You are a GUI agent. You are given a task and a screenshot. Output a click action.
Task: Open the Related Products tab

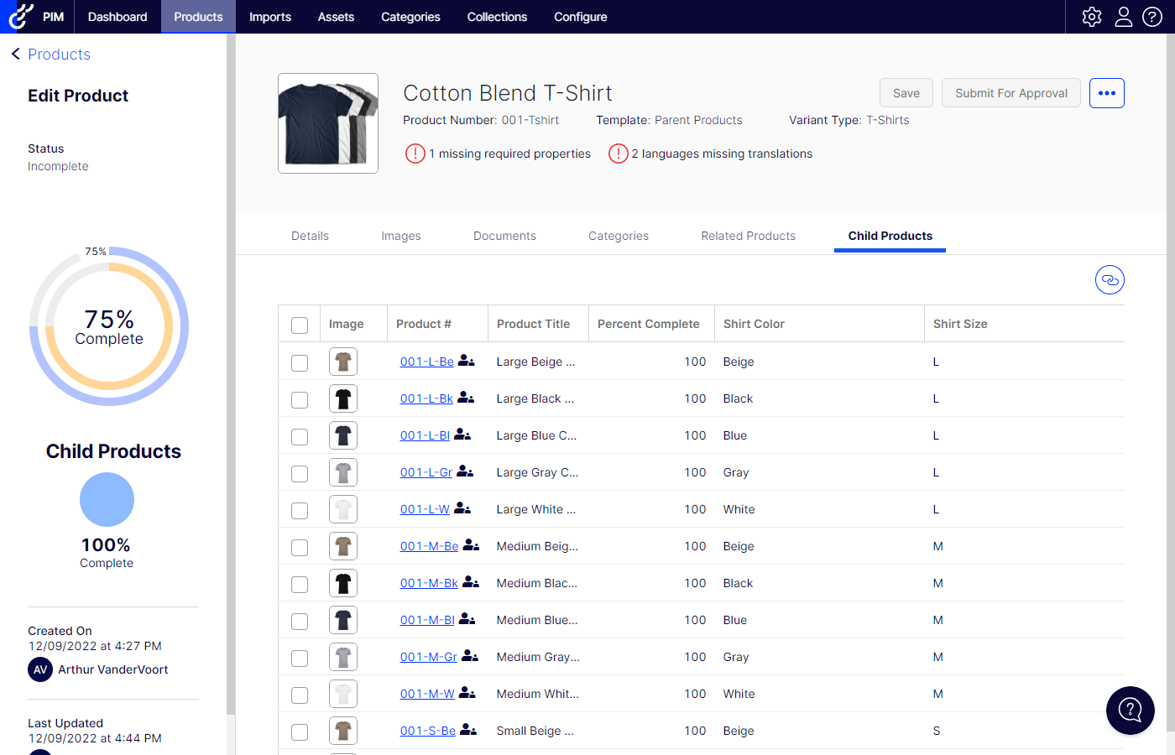[x=748, y=236]
